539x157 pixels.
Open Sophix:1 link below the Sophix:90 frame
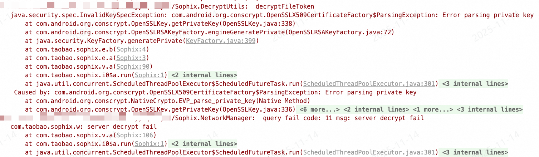tap(150, 75)
